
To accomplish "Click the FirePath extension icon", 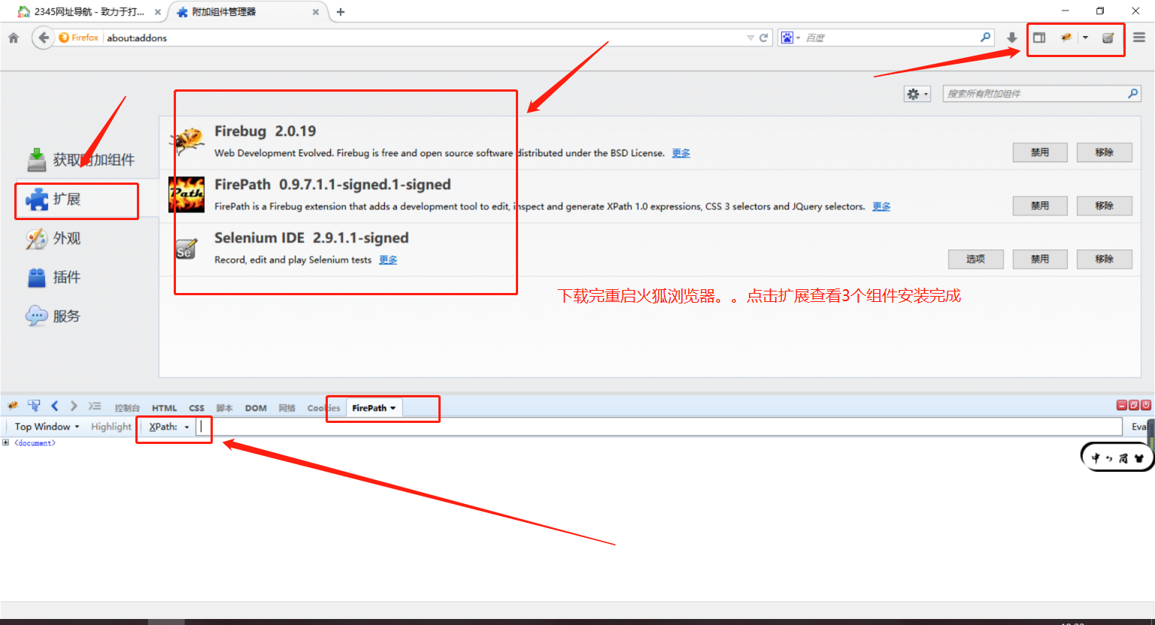I will coord(186,195).
